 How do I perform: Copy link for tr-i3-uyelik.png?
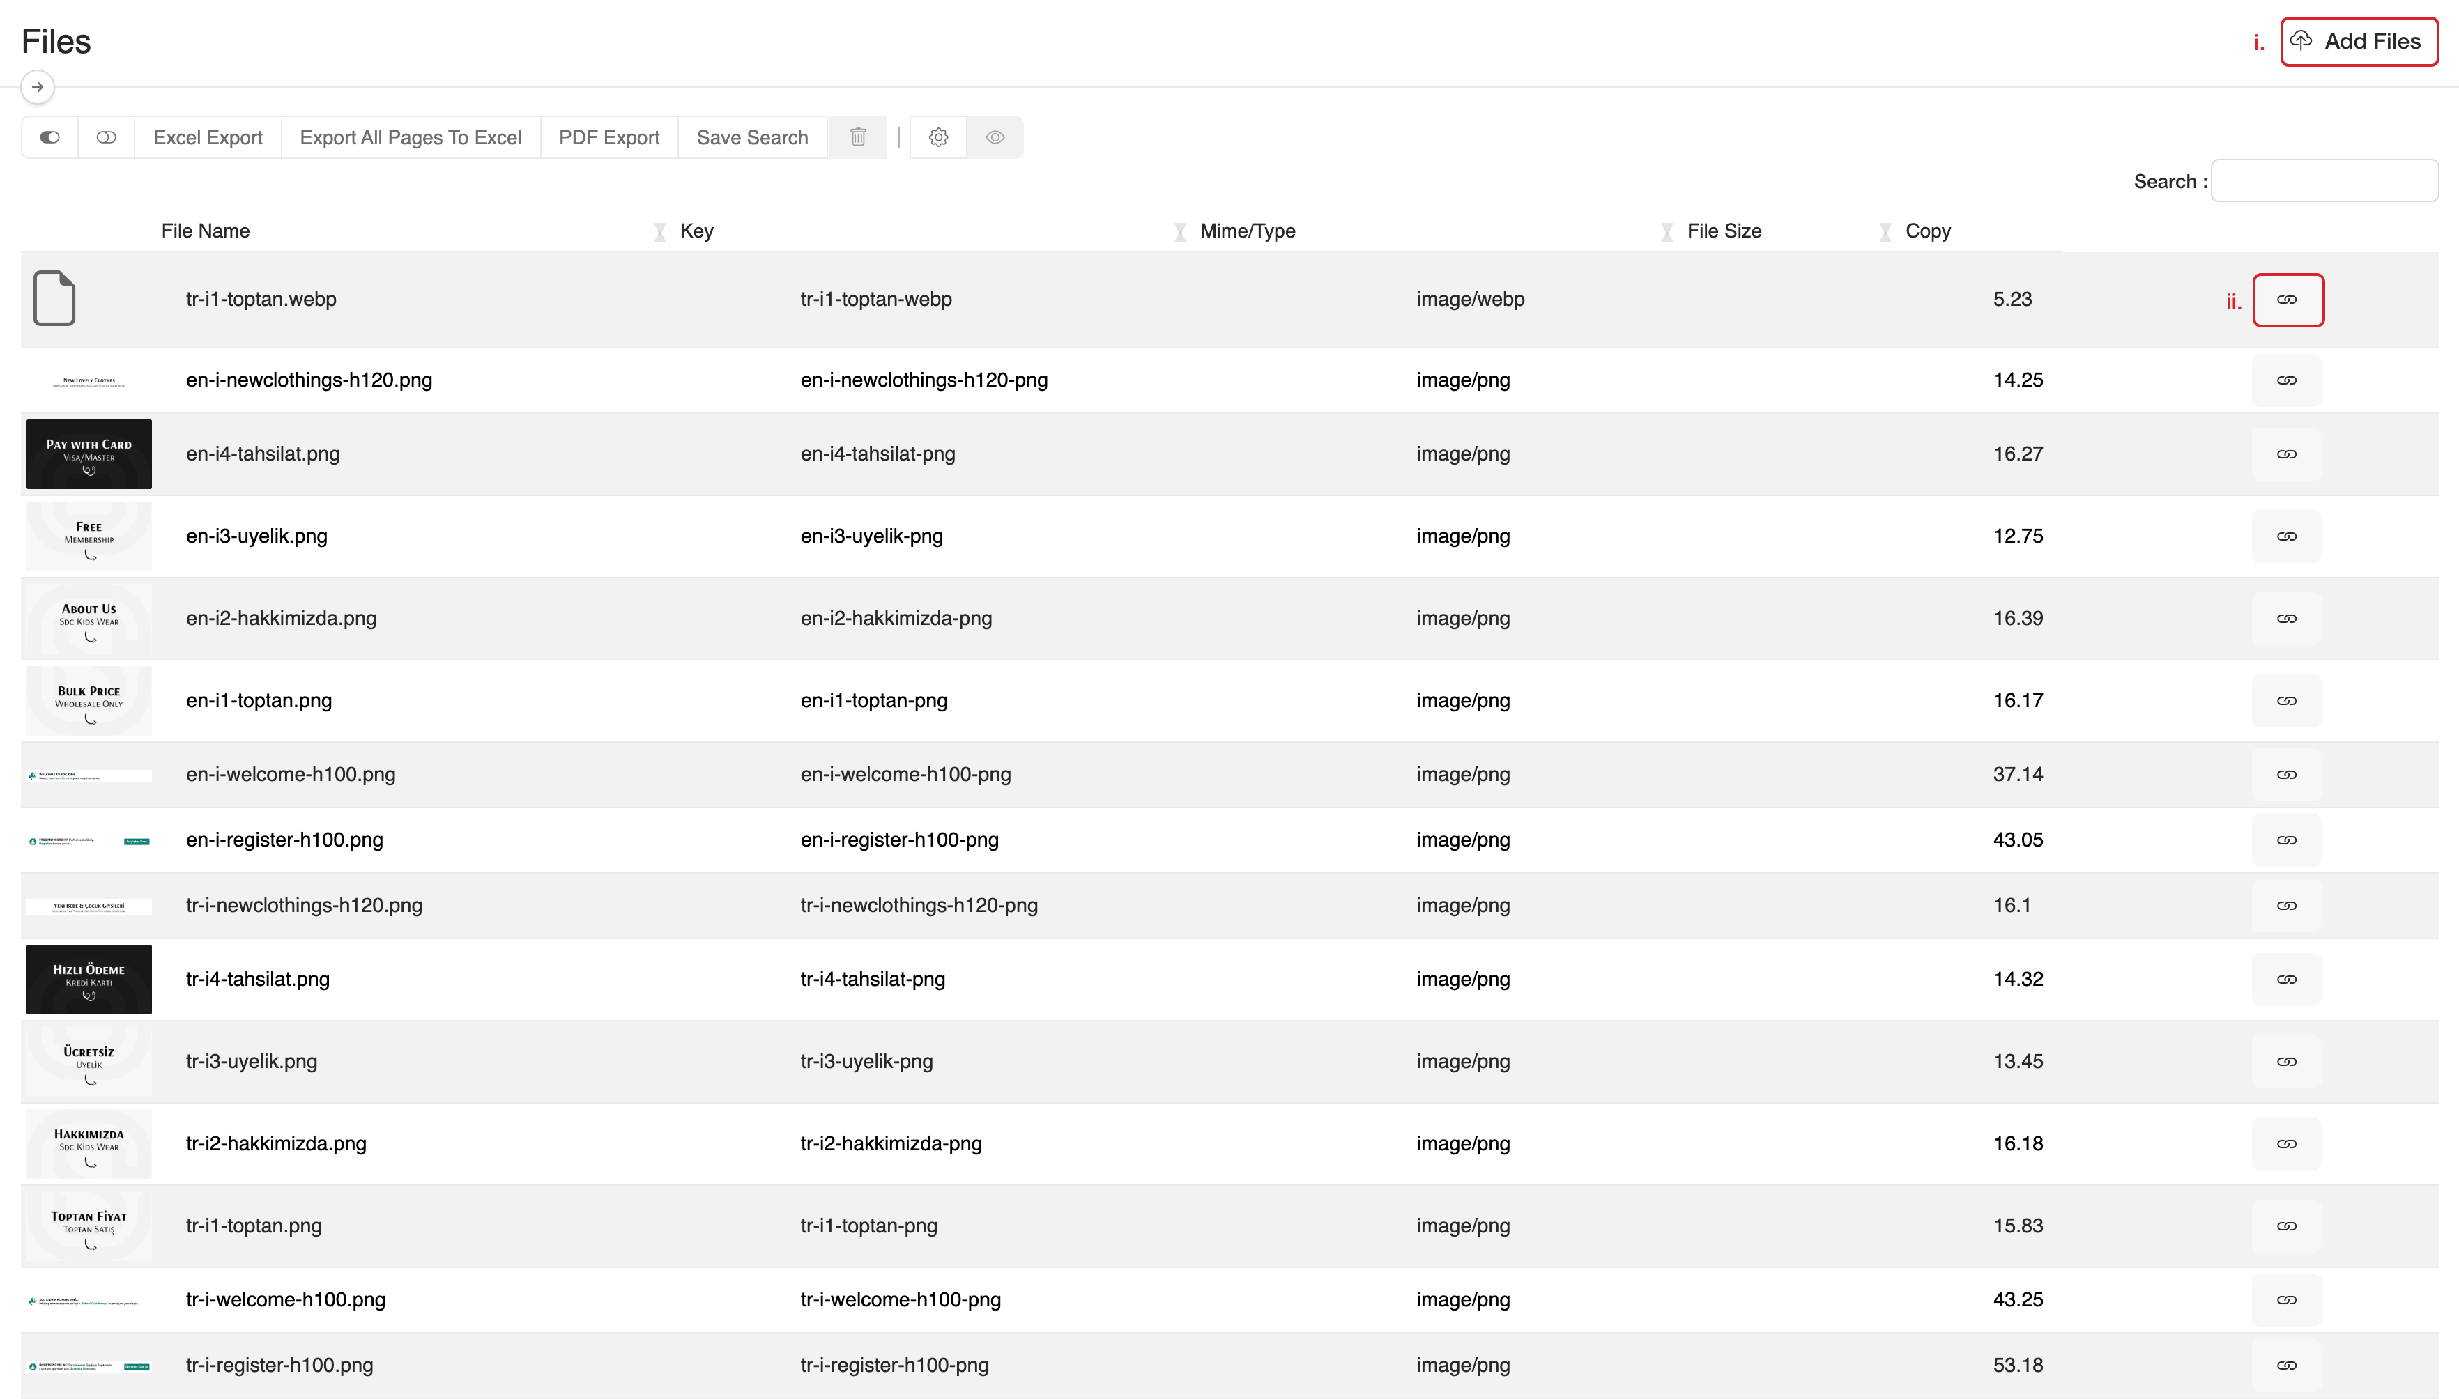click(2286, 1062)
